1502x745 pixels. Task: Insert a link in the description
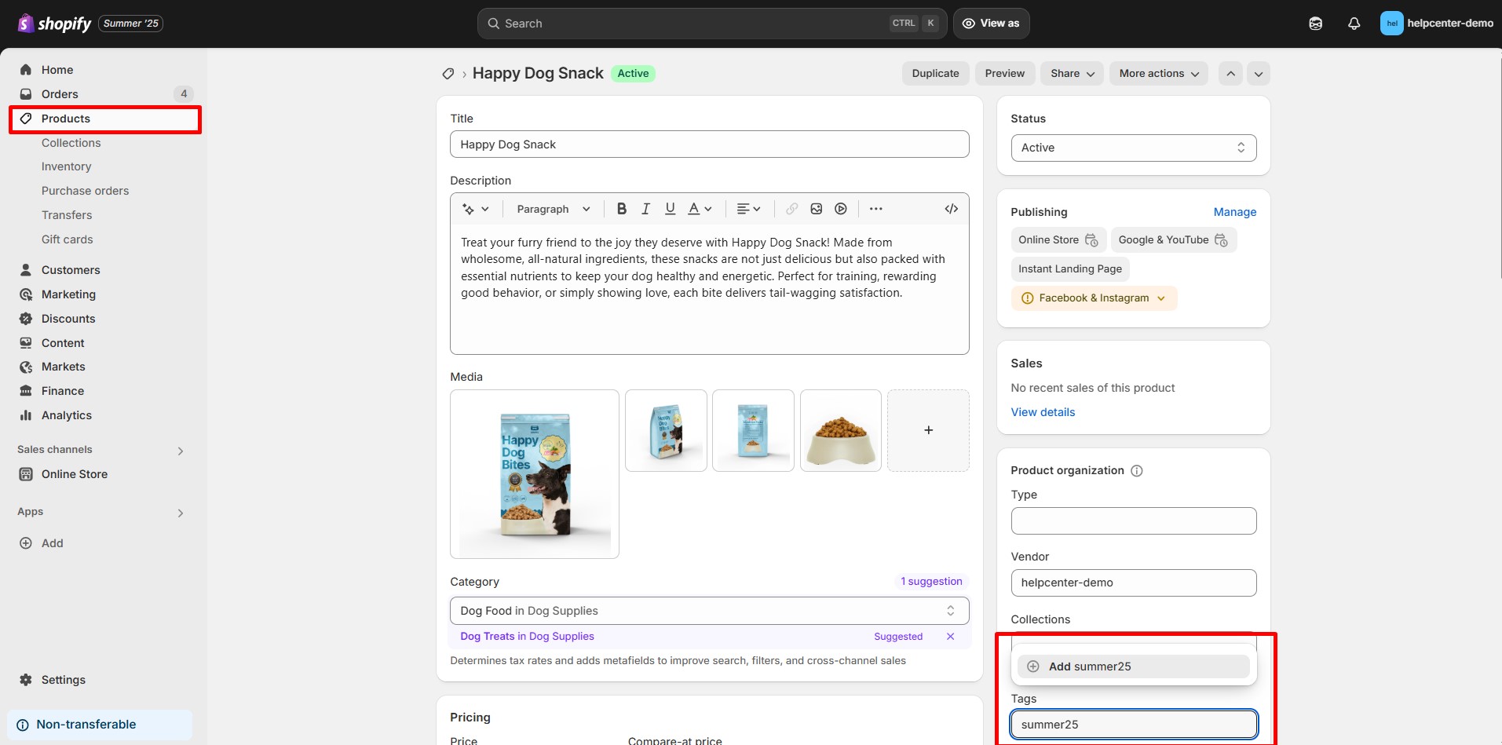point(791,209)
